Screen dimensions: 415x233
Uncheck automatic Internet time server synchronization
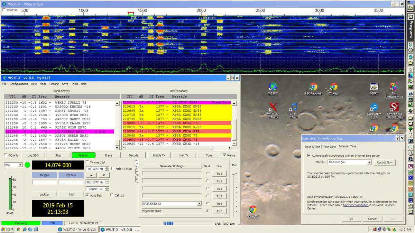309,156
